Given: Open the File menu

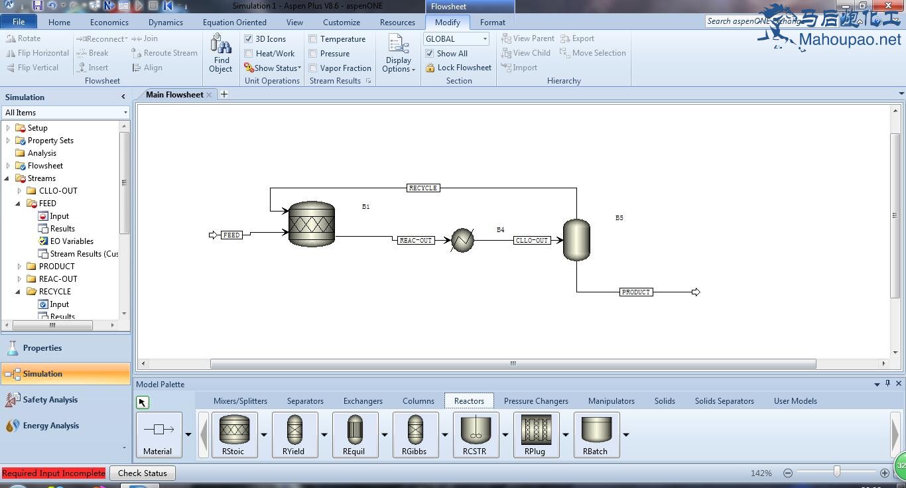Looking at the screenshot, I should pyautogui.click(x=19, y=22).
